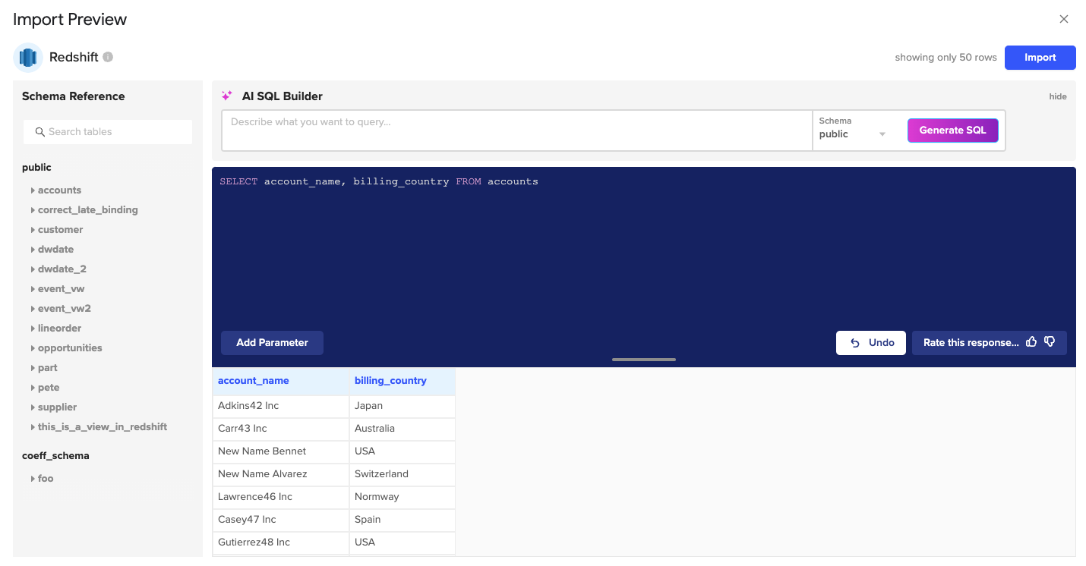1086x566 pixels.
Task: Click the public schema heading
Action: 36,168
